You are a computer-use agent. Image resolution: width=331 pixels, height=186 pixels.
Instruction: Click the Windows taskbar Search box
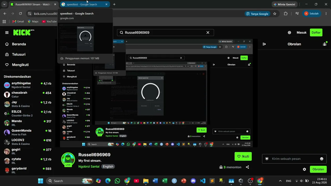click(70, 181)
